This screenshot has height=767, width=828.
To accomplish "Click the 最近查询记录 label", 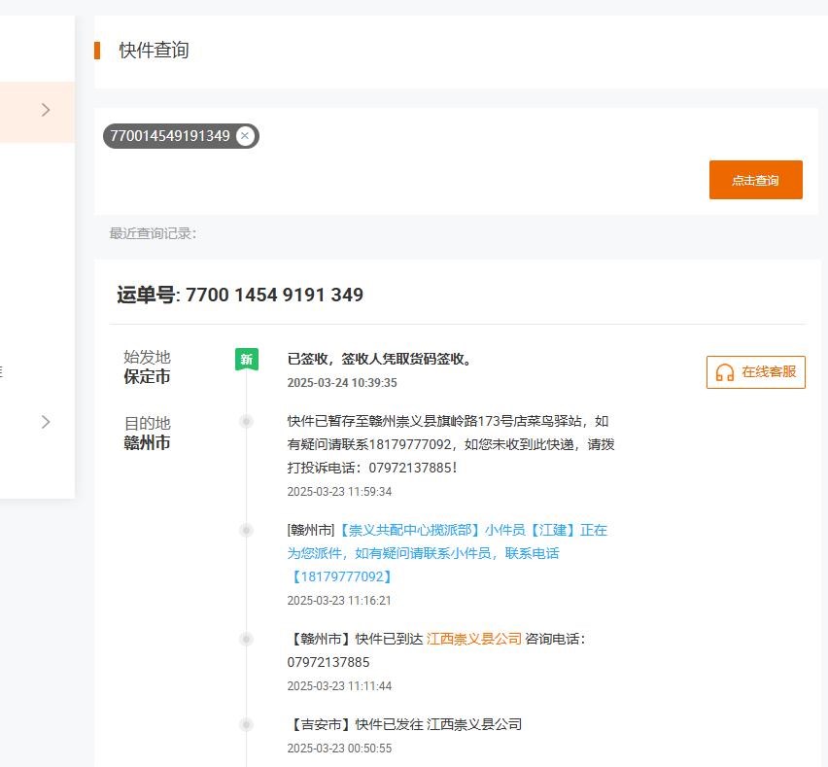I will coord(153,233).
